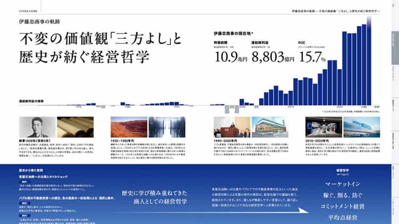Click the 創業1858年(安政5年) caption heading

[35, 141]
